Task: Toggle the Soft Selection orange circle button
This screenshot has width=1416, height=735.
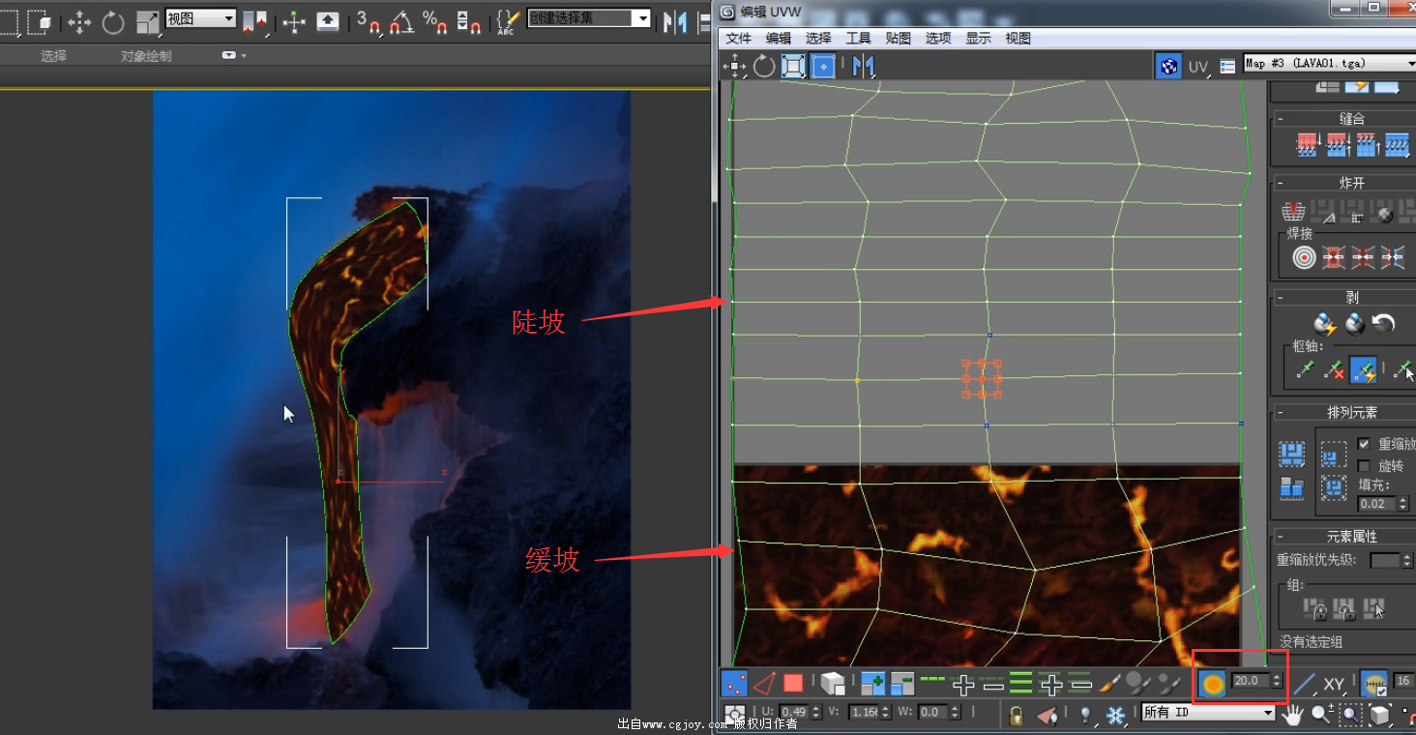Action: coord(1212,684)
